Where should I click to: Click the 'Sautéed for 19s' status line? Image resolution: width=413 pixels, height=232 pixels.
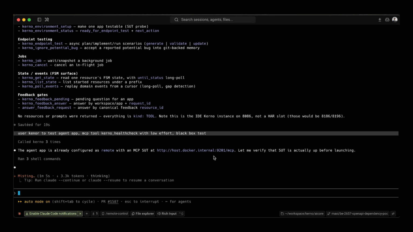point(34,125)
